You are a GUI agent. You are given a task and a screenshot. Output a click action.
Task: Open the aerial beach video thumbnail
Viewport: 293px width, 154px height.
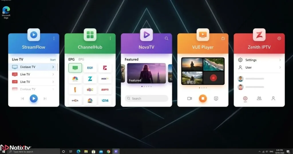click(213, 64)
